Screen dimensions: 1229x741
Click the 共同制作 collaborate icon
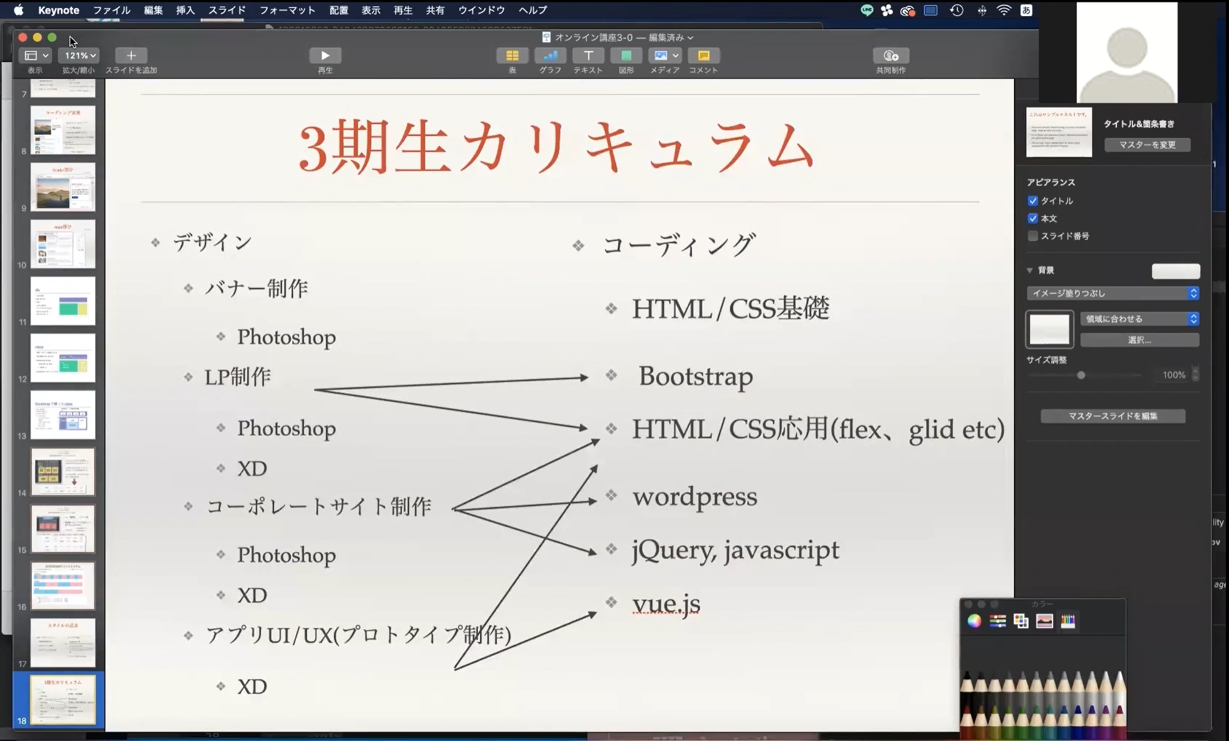[x=890, y=55]
